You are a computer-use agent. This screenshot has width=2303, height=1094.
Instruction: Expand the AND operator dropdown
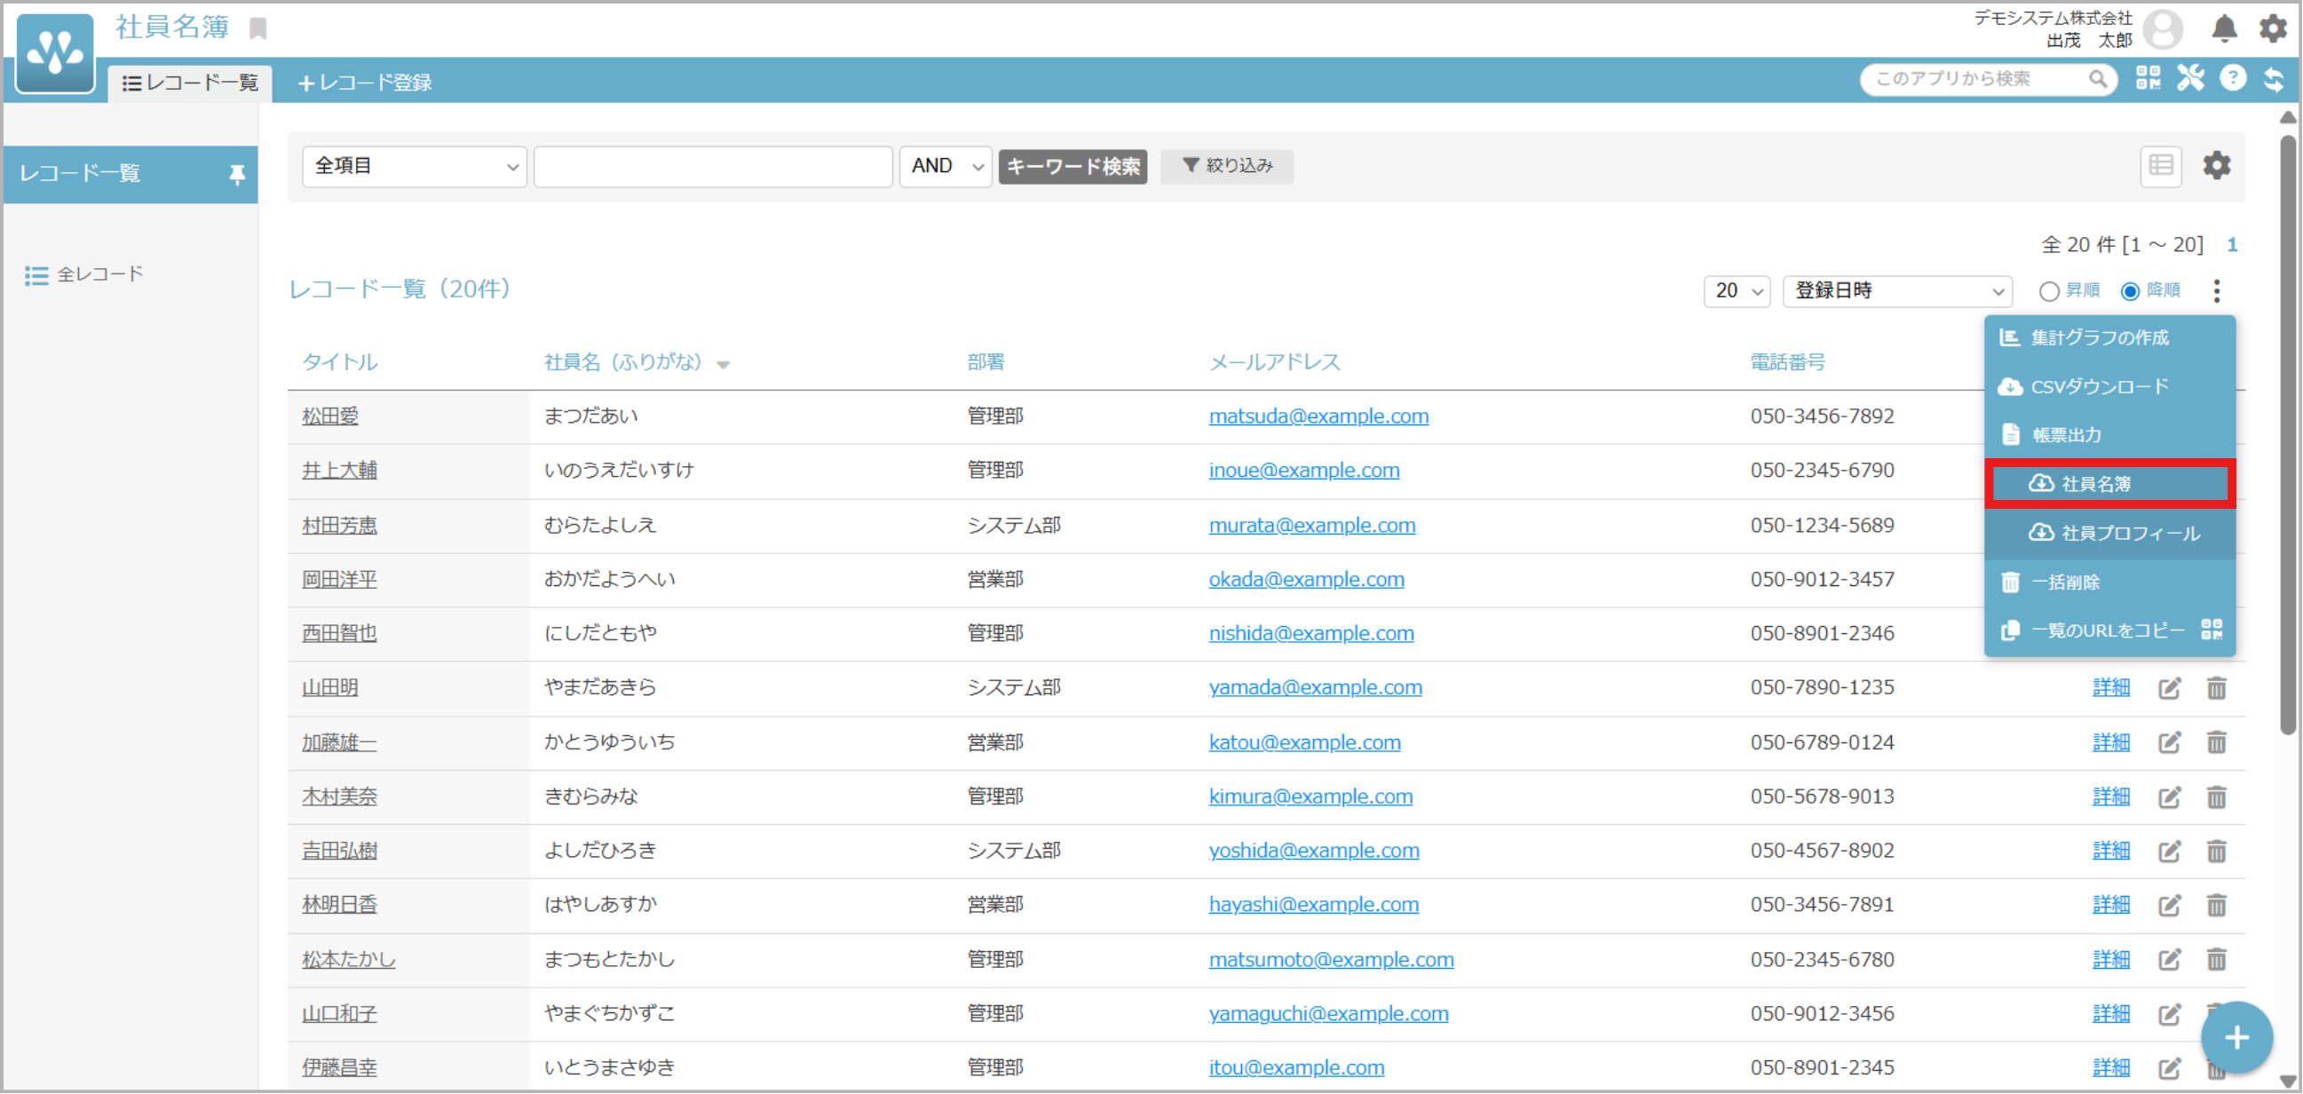pyautogui.click(x=945, y=166)
